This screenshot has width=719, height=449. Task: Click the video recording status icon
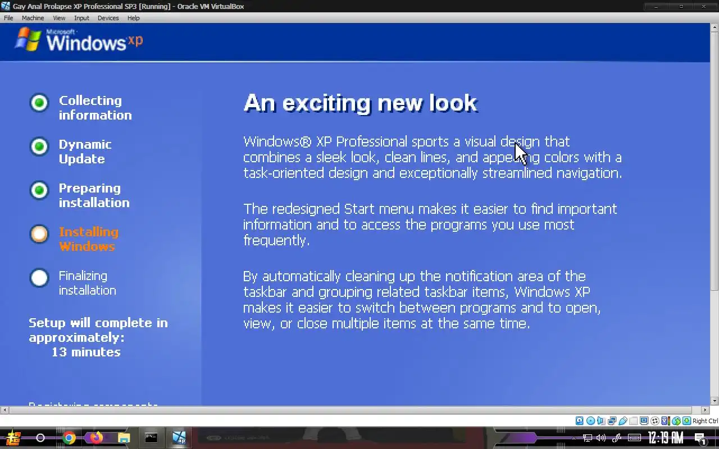pyautogui.click(x=655, y=421)
